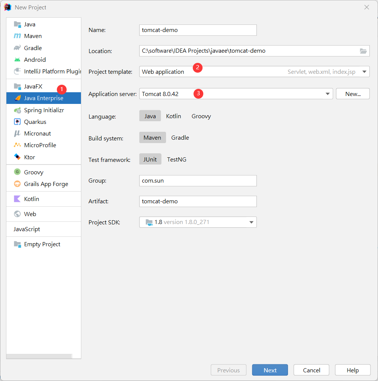Click the IntelliJ Platform Plugin icon
378x381 pixels.
click(x=17, y=71)
